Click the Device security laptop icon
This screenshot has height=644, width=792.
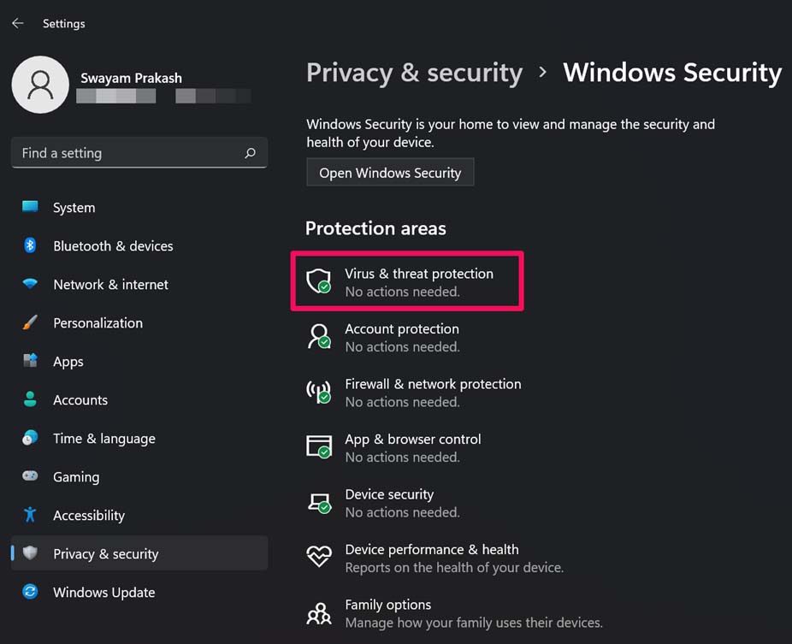[318, 502]
